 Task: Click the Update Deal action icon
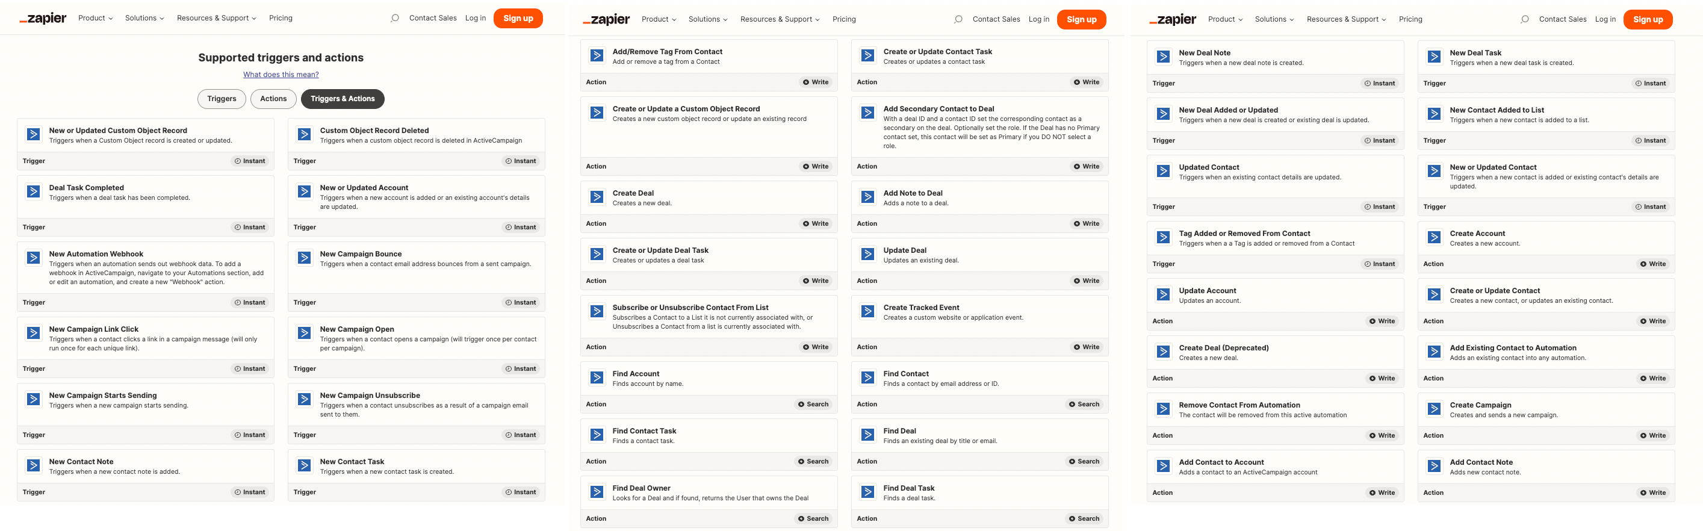tap(868, 255)
